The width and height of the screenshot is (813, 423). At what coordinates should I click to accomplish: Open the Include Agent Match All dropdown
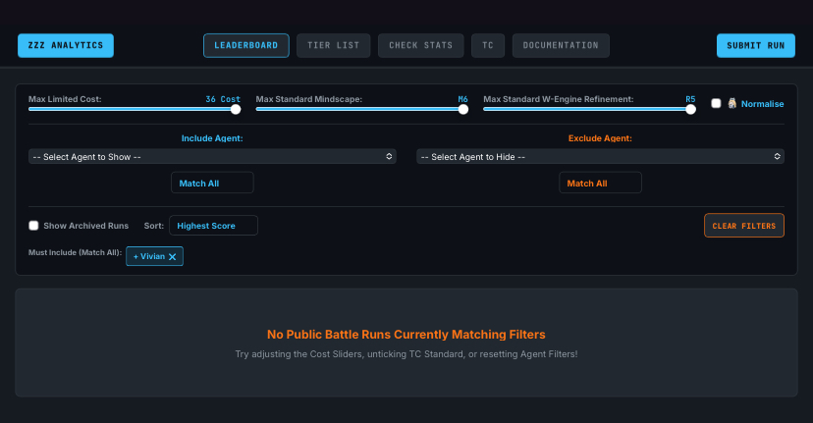click(212, 183)
